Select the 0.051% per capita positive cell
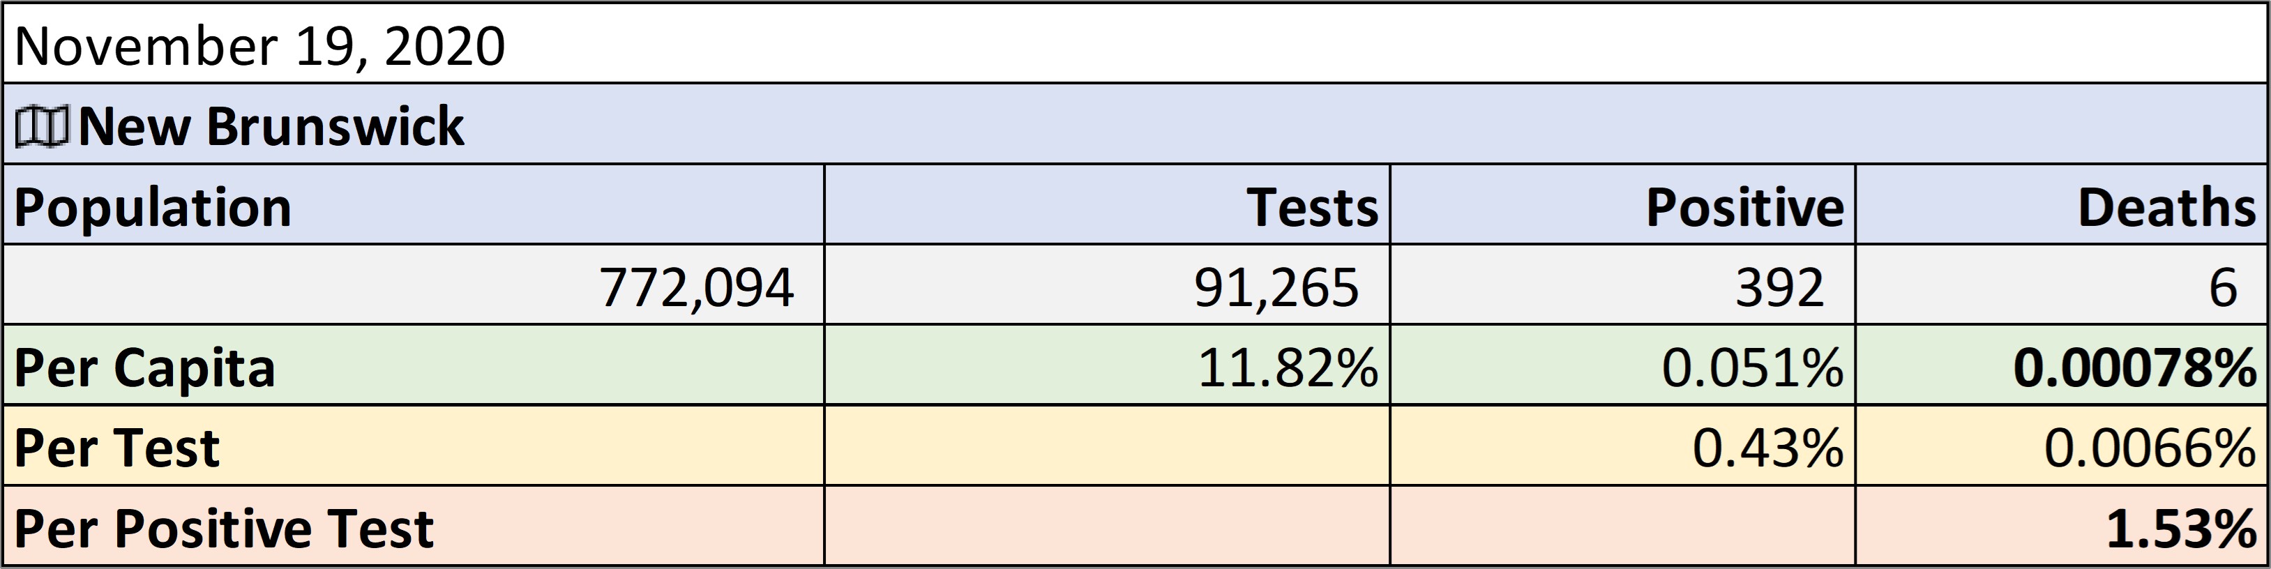This screenshot has width=2271, height=569. 1623,365
